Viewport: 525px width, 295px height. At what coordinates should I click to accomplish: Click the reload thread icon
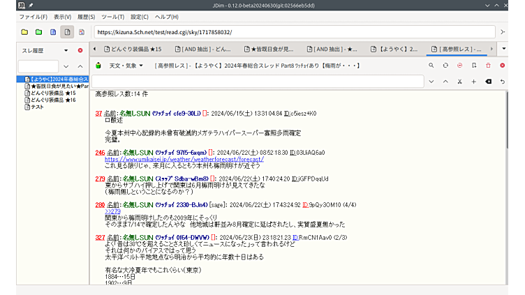tap(445, 66)
